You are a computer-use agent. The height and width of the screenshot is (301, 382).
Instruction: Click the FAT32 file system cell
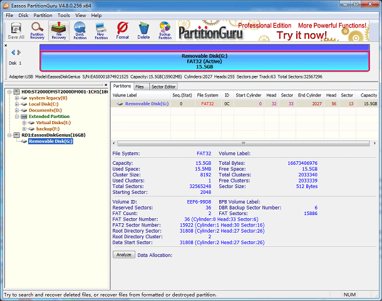tap(207, 103)
